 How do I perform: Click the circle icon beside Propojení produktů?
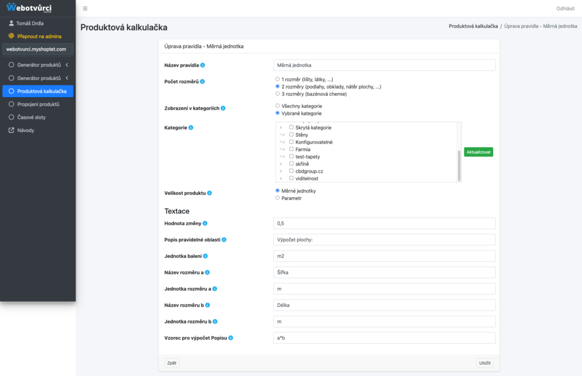coord(11,104)
